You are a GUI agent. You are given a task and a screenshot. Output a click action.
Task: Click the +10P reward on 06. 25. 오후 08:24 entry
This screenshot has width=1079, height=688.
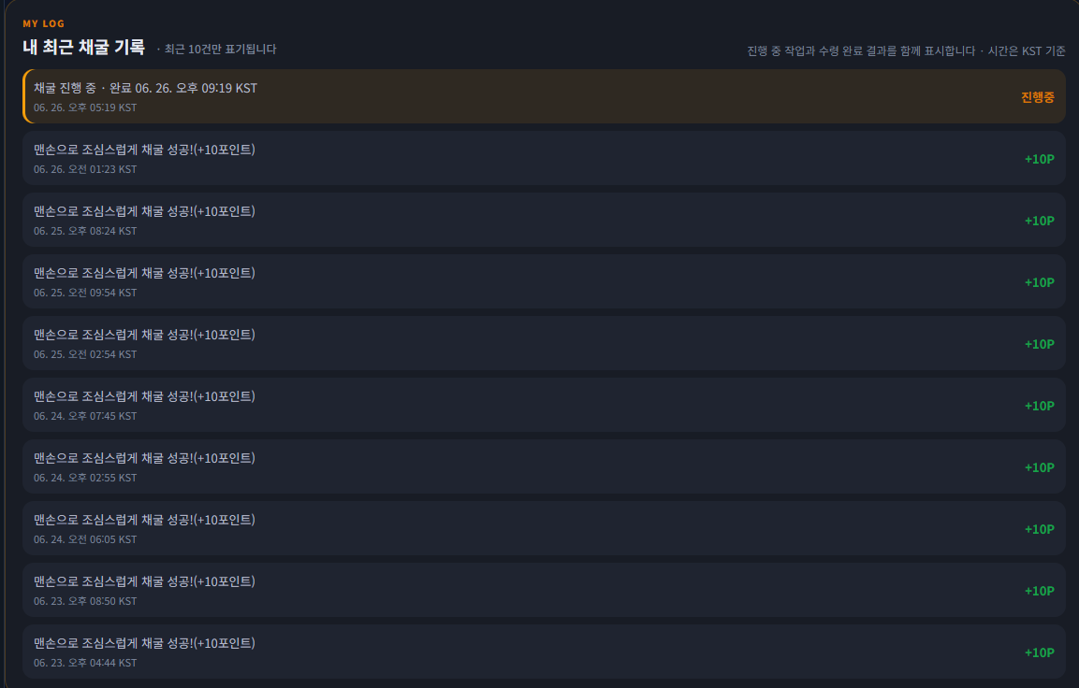click(x=1039, y=222)
